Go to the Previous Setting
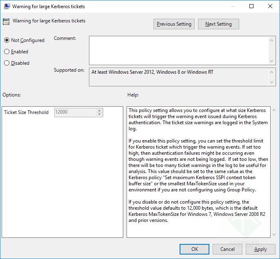Screen dimensions: 280x259 (174, 24)
